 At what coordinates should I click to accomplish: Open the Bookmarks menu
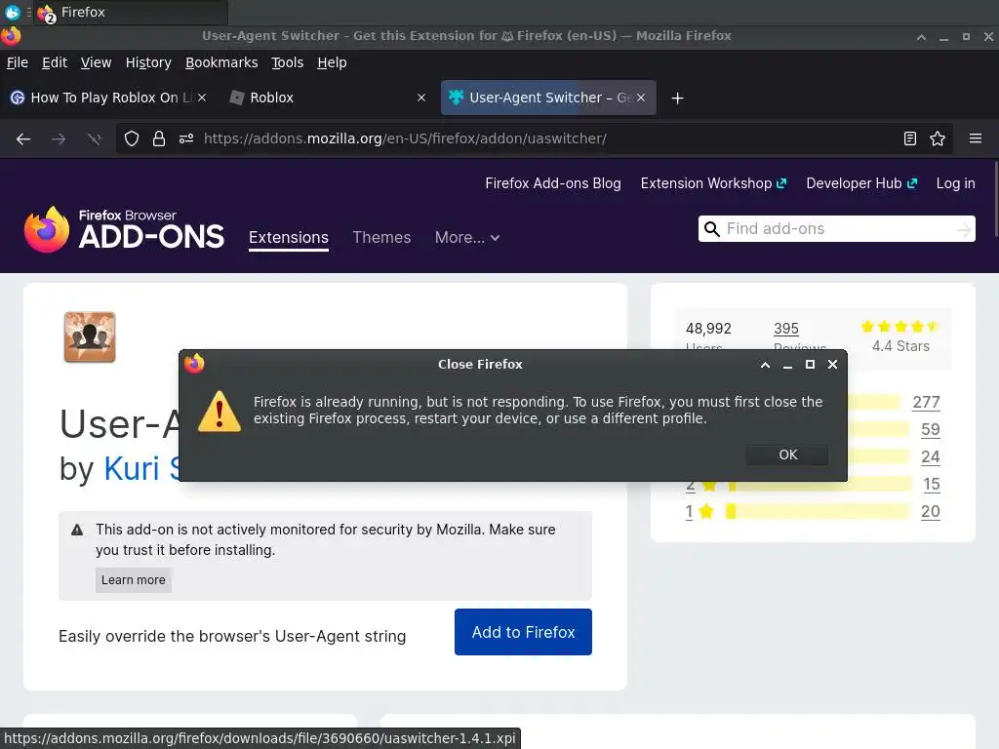point(221,62)
